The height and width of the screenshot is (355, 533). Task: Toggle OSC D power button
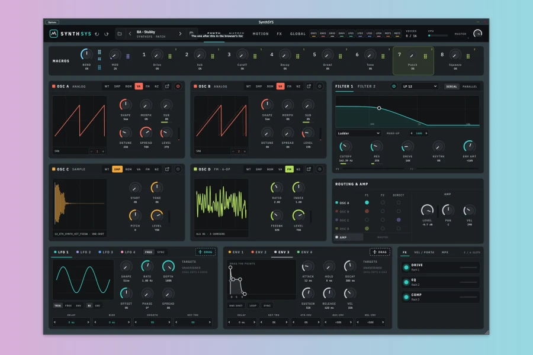(x=320, y=169)
